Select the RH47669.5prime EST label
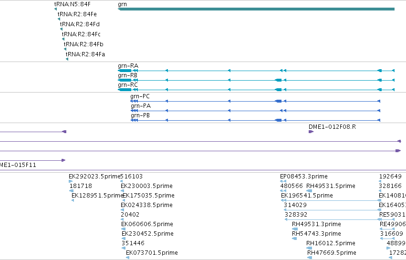Image resolution: width=406 pixels, height=260 pixels. (x=332, y=253)
